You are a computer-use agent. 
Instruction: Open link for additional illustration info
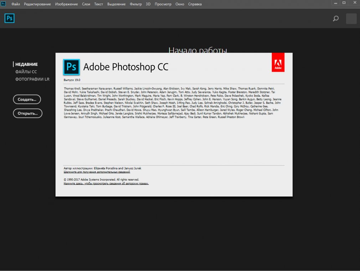click(x=97, y=172)
